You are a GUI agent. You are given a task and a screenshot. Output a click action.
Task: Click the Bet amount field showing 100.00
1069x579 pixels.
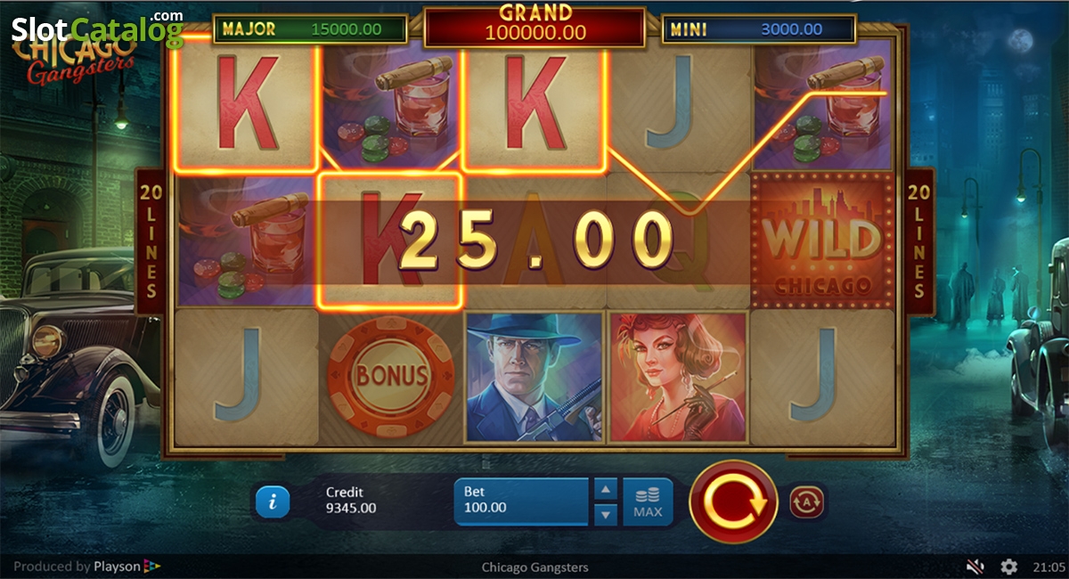[522, 502]
